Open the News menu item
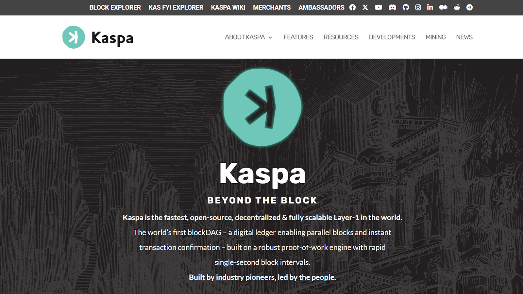The image size is (523, 294). [464, 37]
